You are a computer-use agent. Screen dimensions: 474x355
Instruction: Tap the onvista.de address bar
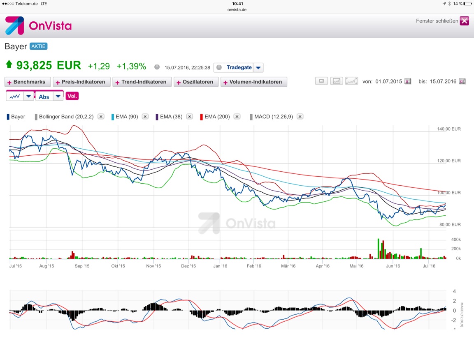coord(237,10)
